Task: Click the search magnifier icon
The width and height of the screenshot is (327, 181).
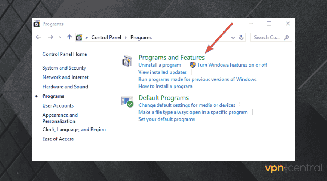Action: pos(287,37)
